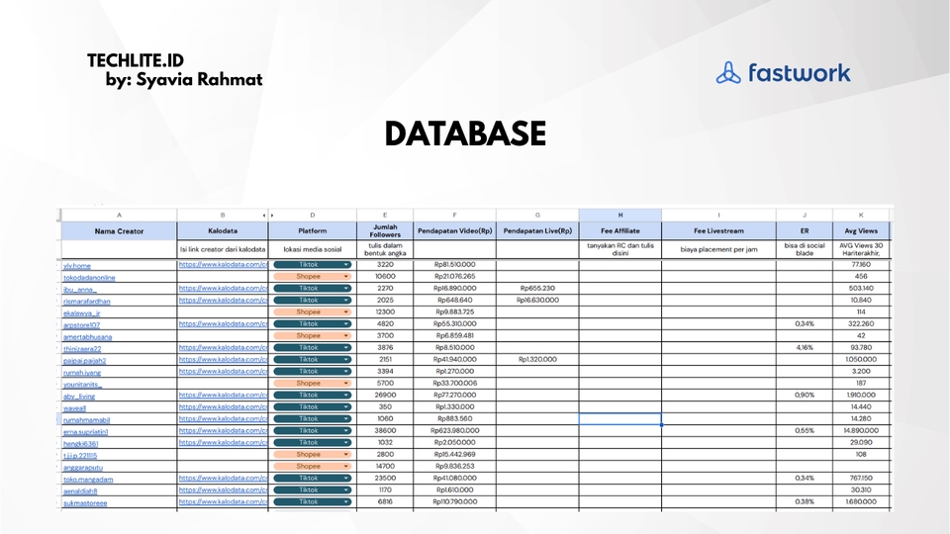
Task: Open Kalodata link for toko.mangadam
Action: click(x=223, y=478)
